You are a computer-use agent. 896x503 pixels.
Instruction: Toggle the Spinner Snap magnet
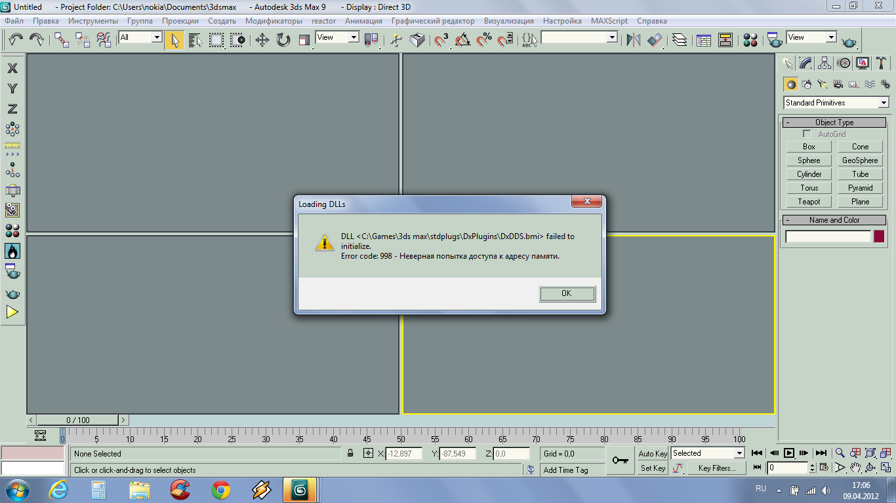coord(505,40)
